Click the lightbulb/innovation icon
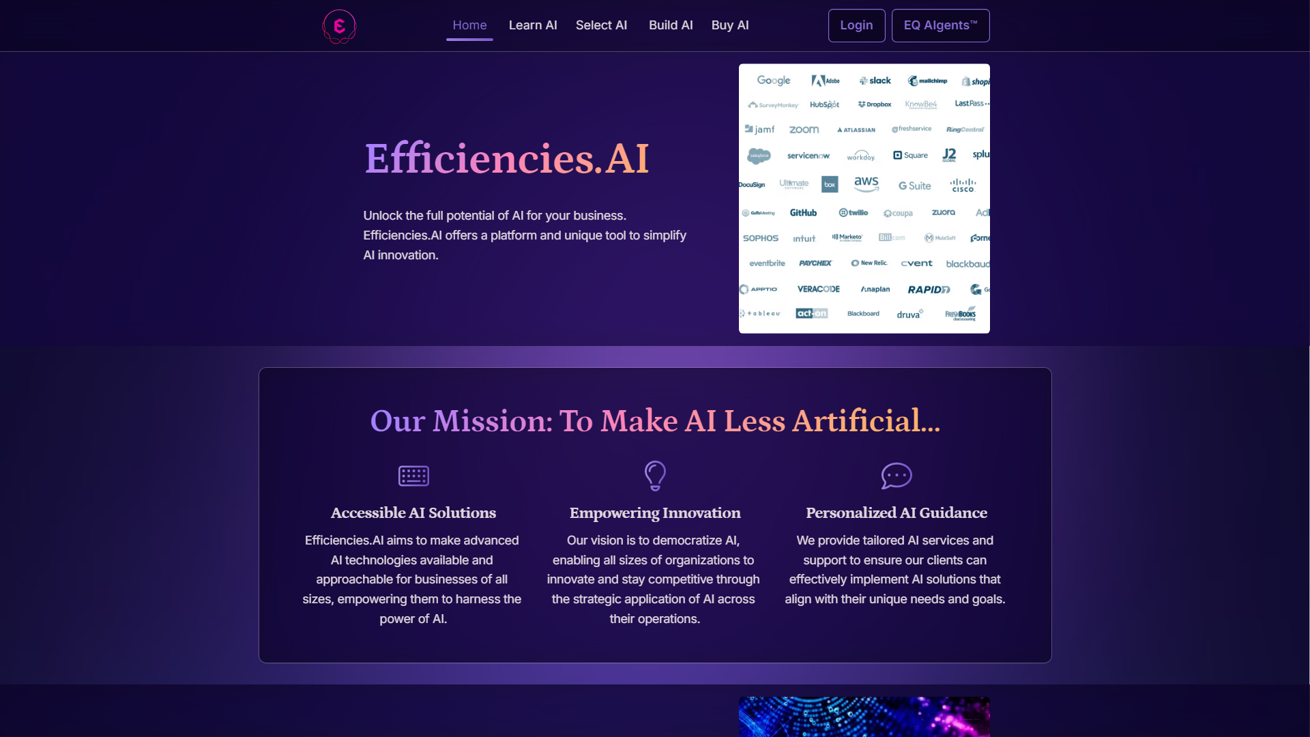The width and height of the screenshot is (1310, 737). pos(654,474)
